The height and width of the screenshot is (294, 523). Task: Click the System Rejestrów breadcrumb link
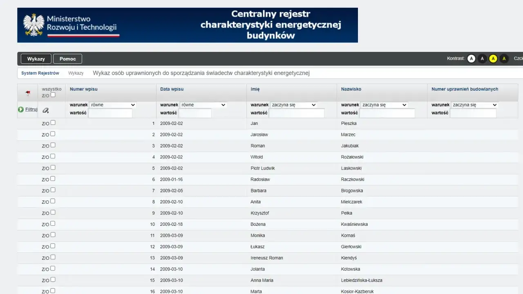(40, 73)
